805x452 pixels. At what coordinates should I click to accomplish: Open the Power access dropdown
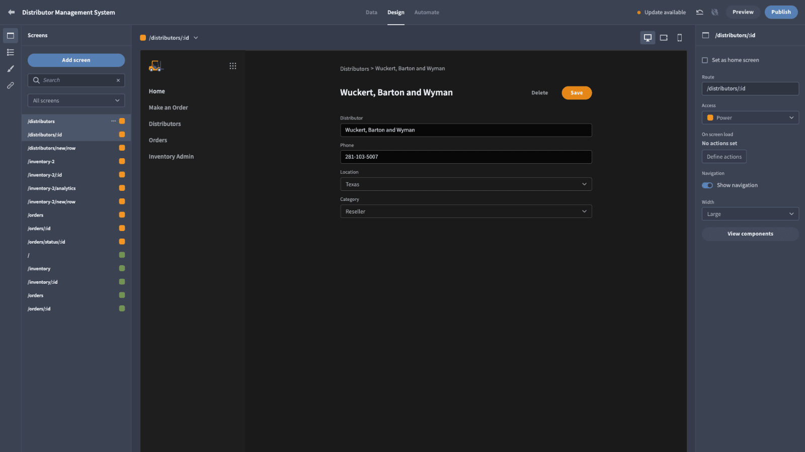click(x=750, y=118)
